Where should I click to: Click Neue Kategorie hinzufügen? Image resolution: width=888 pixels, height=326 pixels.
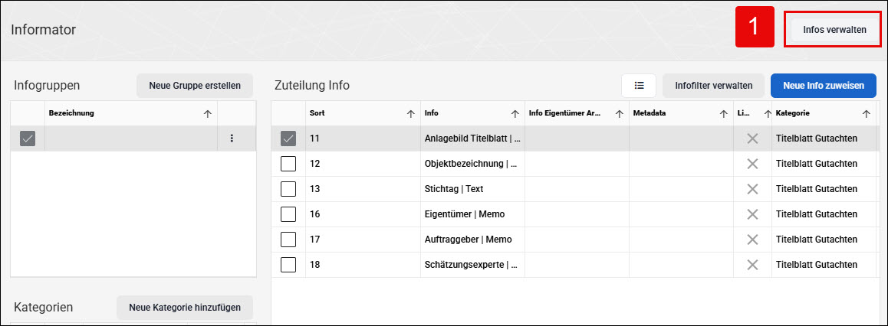(x=185, y=308)
